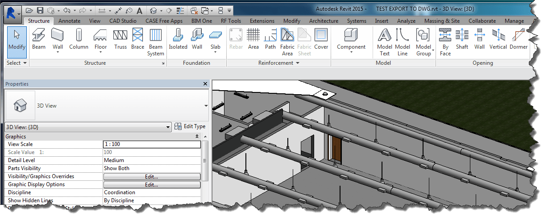Collapse the Graphics properties group
The height and width of the screenshot is (221, 548).
[x=197, y=137]
